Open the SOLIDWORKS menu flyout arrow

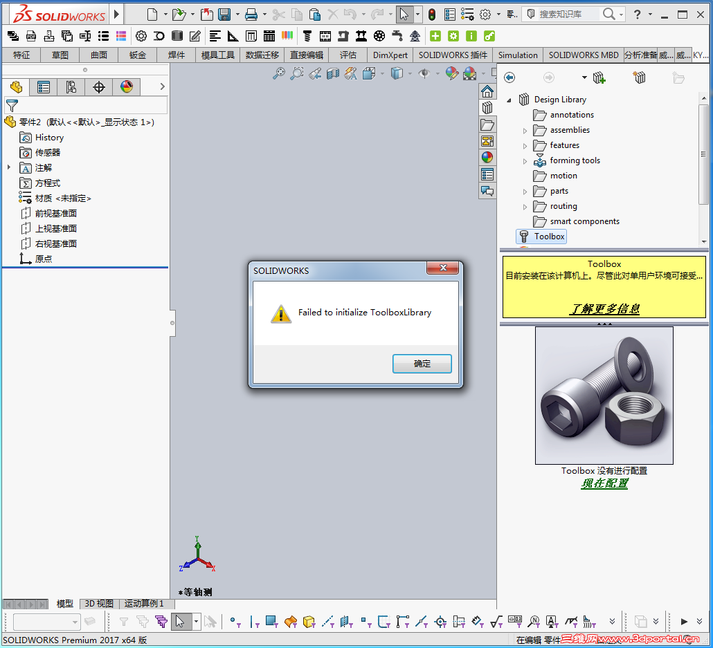click(x=116, y=15)
